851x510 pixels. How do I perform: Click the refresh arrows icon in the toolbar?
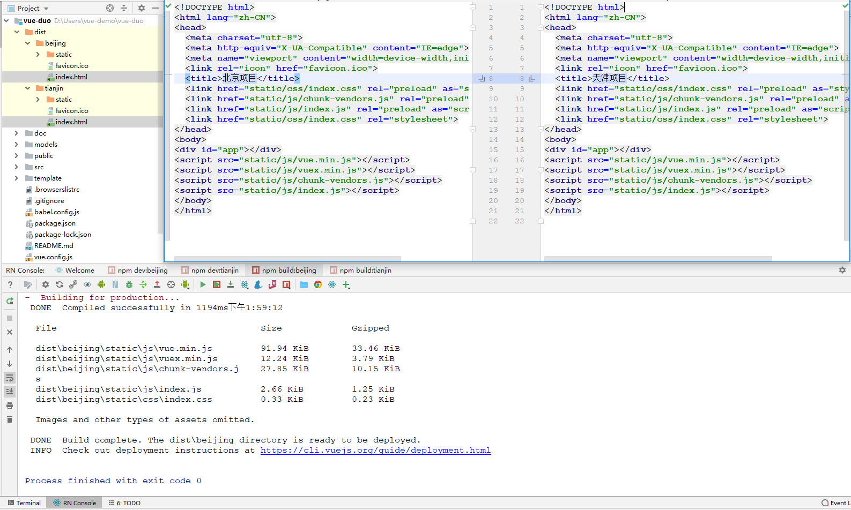pos(60,284)
